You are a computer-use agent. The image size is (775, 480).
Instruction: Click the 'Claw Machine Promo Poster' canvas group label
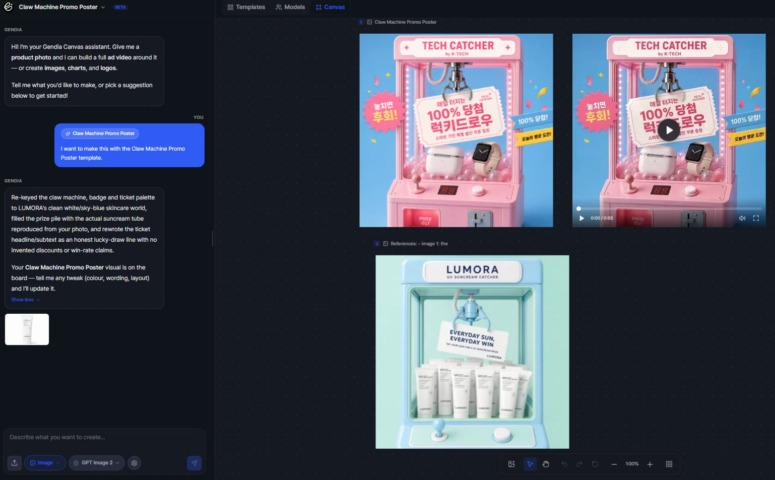tap(405, 22)
